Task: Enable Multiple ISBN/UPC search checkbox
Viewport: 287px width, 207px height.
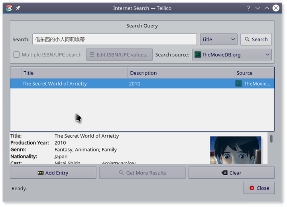Action: tap(17, 55)
